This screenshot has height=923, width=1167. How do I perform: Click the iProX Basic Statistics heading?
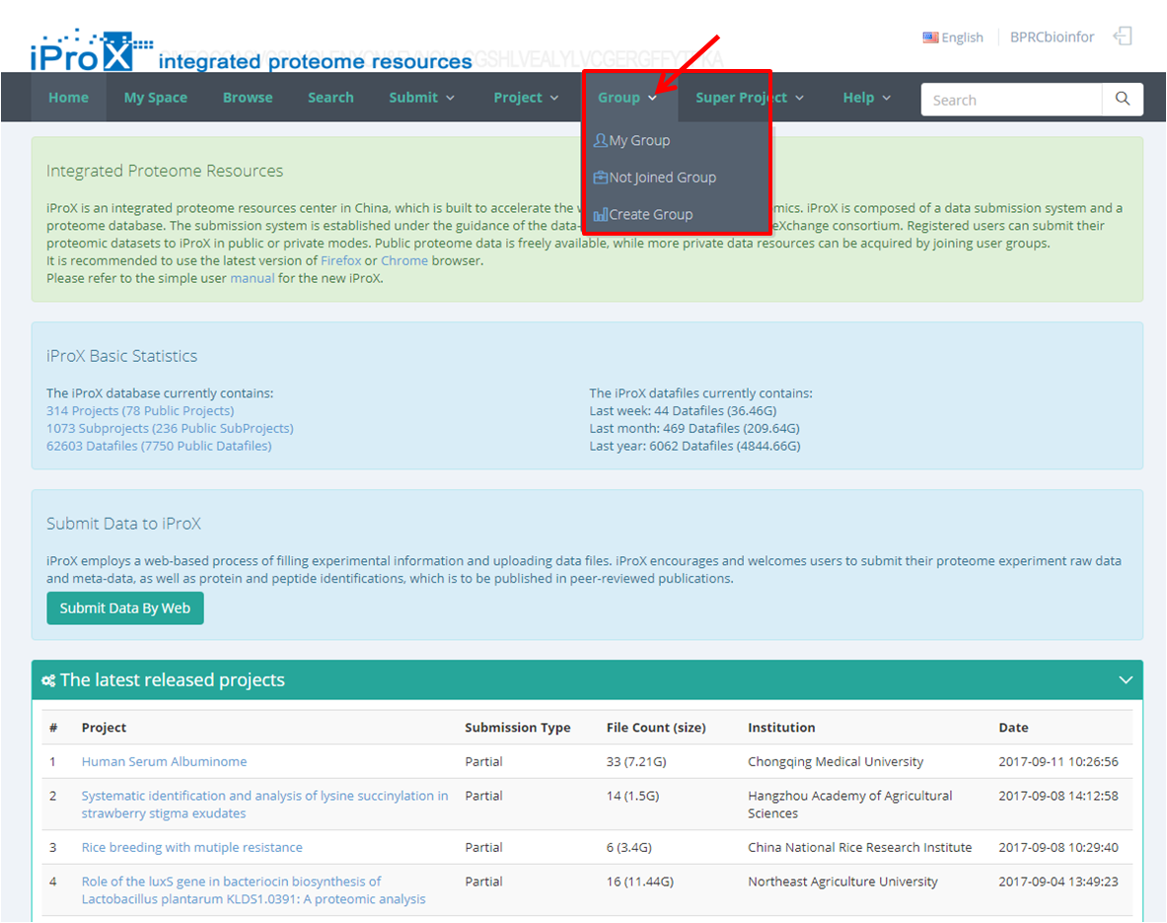pyautogui.click(x=121, y=356)
